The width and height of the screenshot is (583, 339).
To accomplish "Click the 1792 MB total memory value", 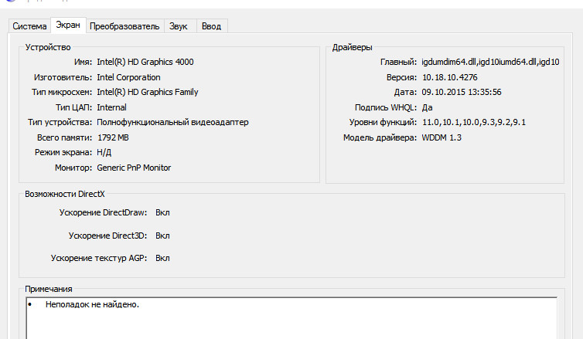I will point(114,137).
